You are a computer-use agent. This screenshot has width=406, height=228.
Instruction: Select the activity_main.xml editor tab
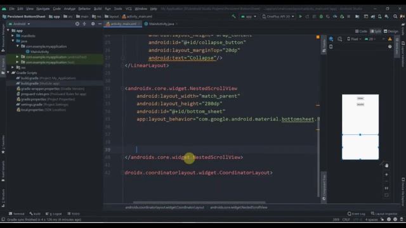tap(122, 24)
